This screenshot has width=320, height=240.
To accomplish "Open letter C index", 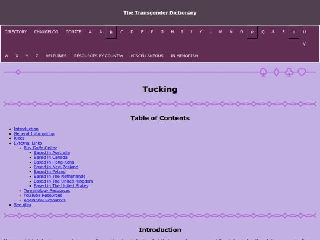I will point(121,32).
